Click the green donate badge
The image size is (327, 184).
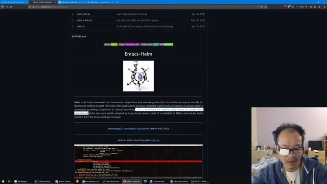point(166,44)
